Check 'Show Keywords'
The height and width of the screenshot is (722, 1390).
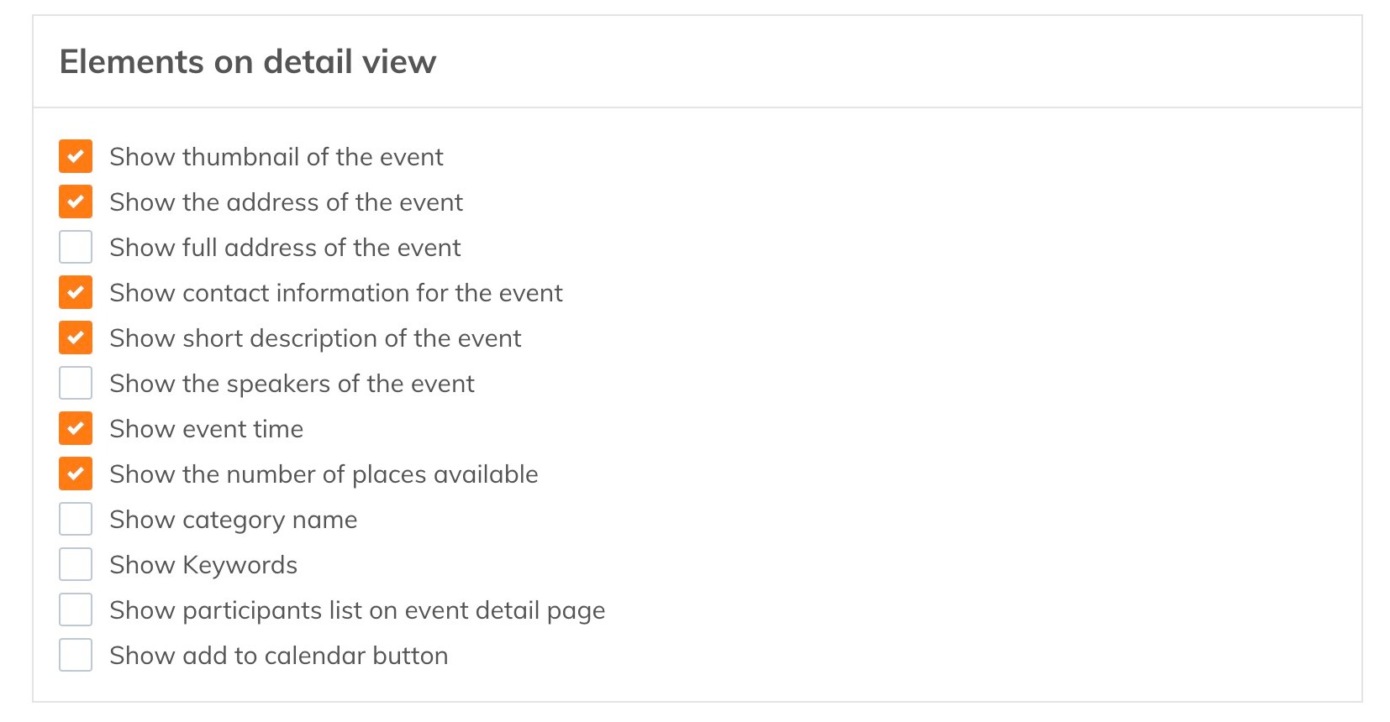tap(75, 564)
